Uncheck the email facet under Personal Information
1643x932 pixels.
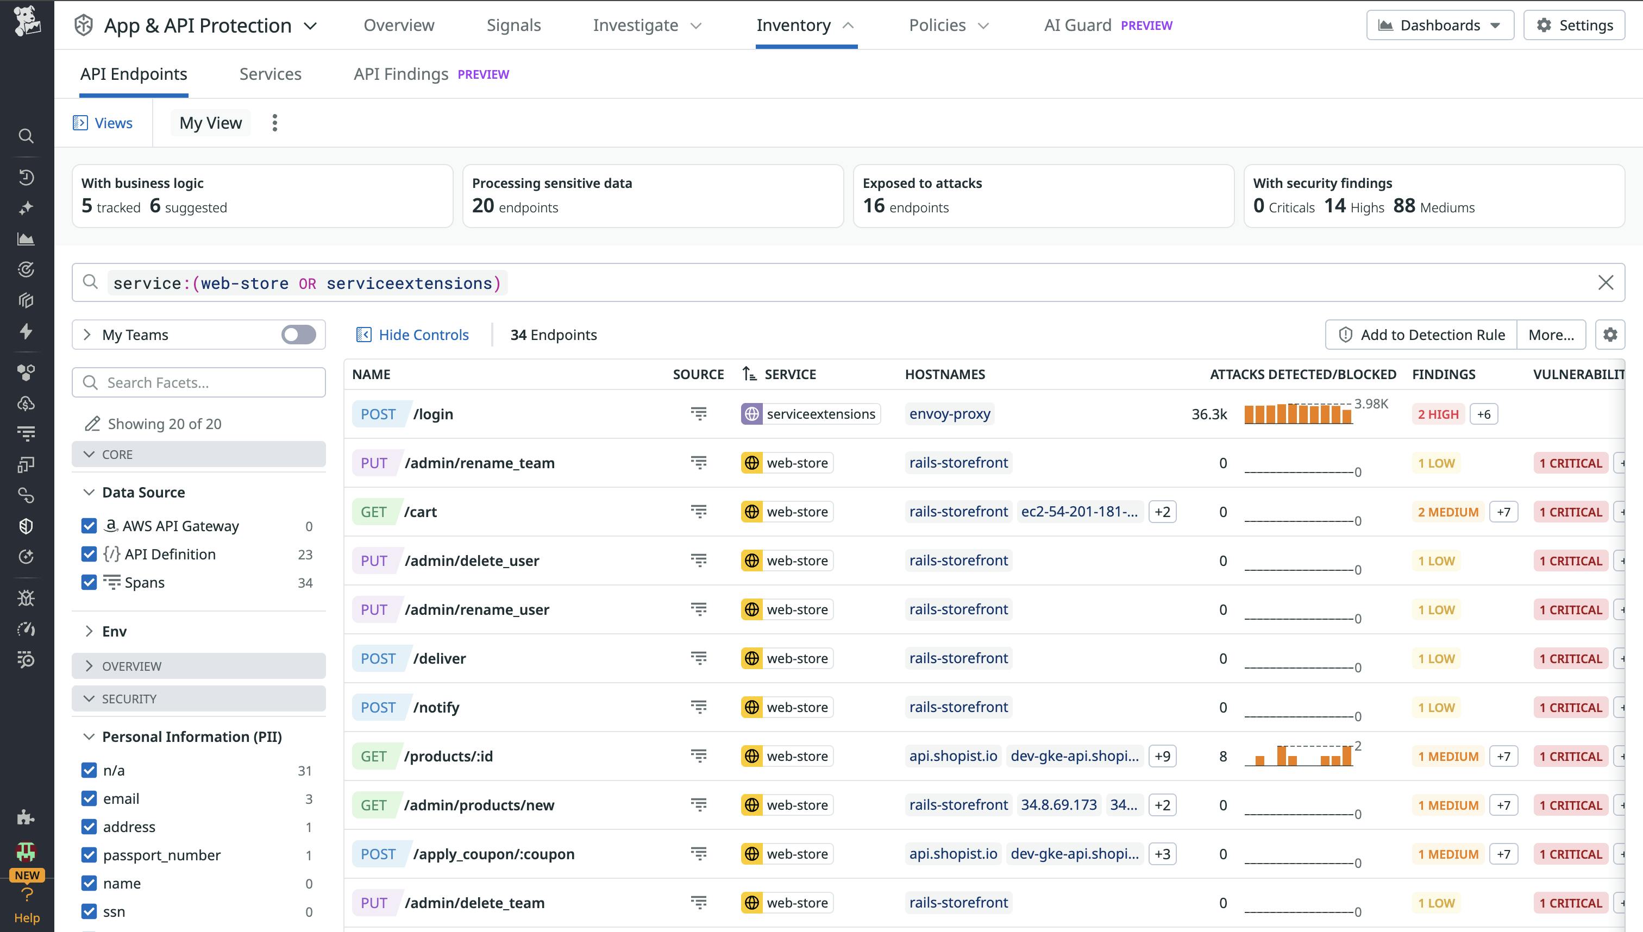tap(89, 798)
